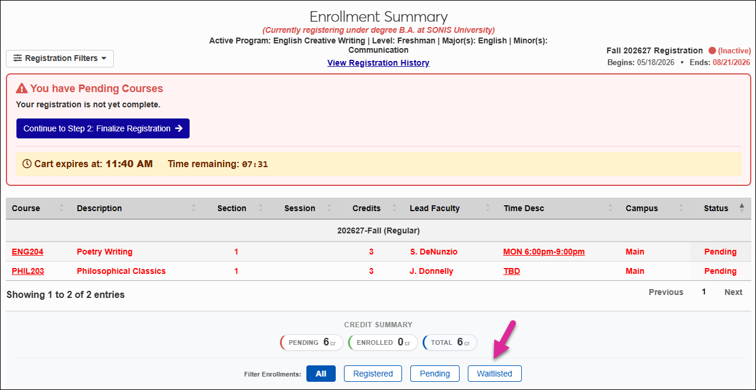This screenshot has width=756, height=390.
Task: Go to Next table page
Action: 733,292
